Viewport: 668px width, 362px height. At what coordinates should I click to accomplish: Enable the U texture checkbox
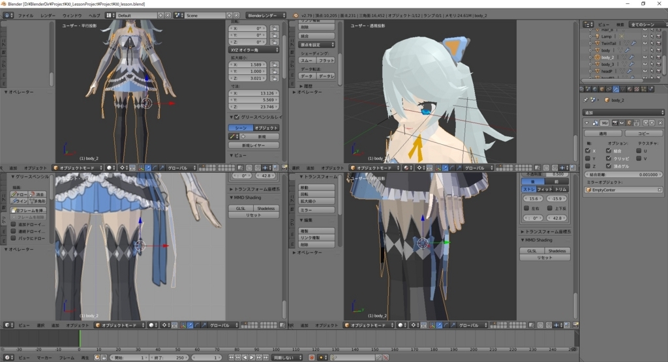pyautogui.click(x=639, y=151)
